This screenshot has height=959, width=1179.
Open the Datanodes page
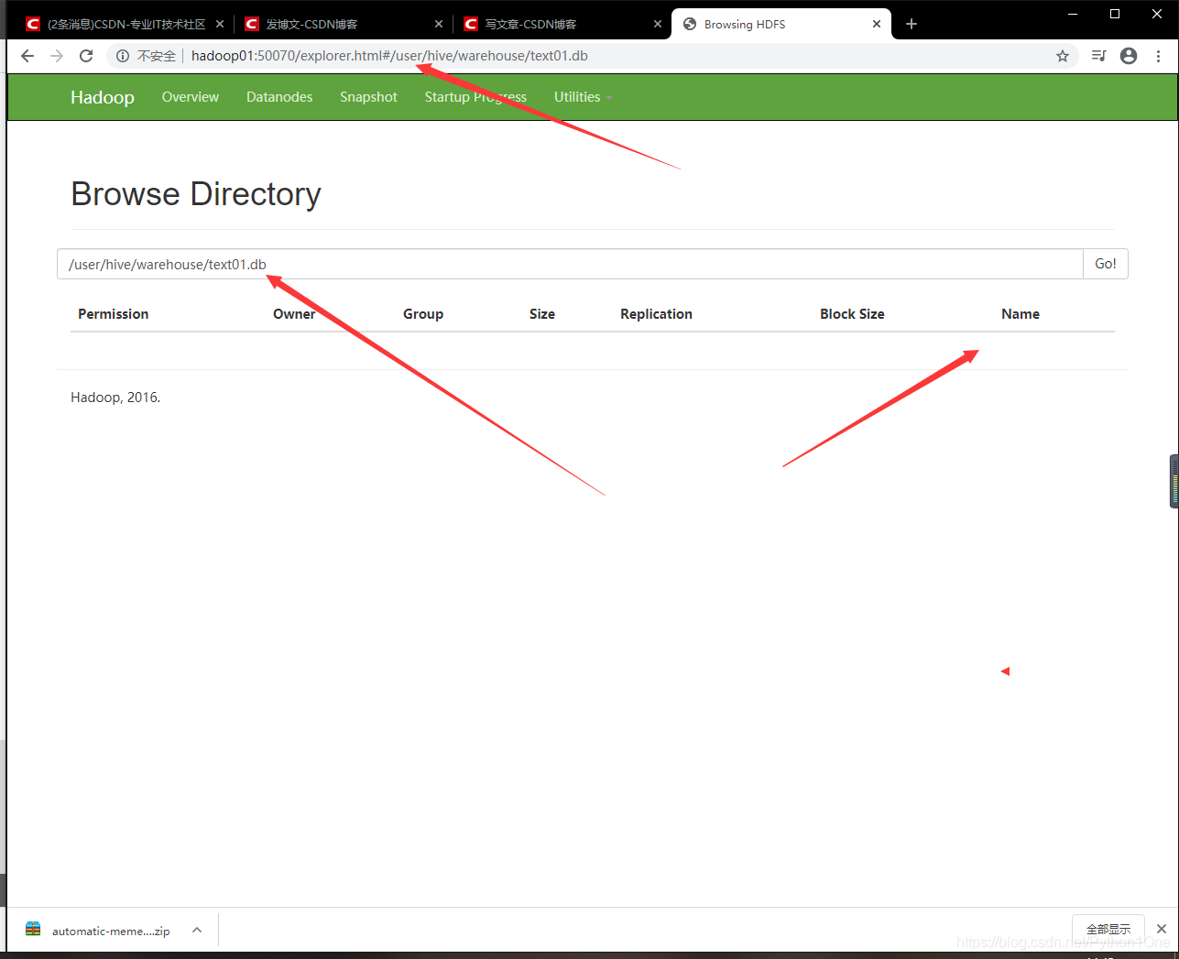point(279,97)
